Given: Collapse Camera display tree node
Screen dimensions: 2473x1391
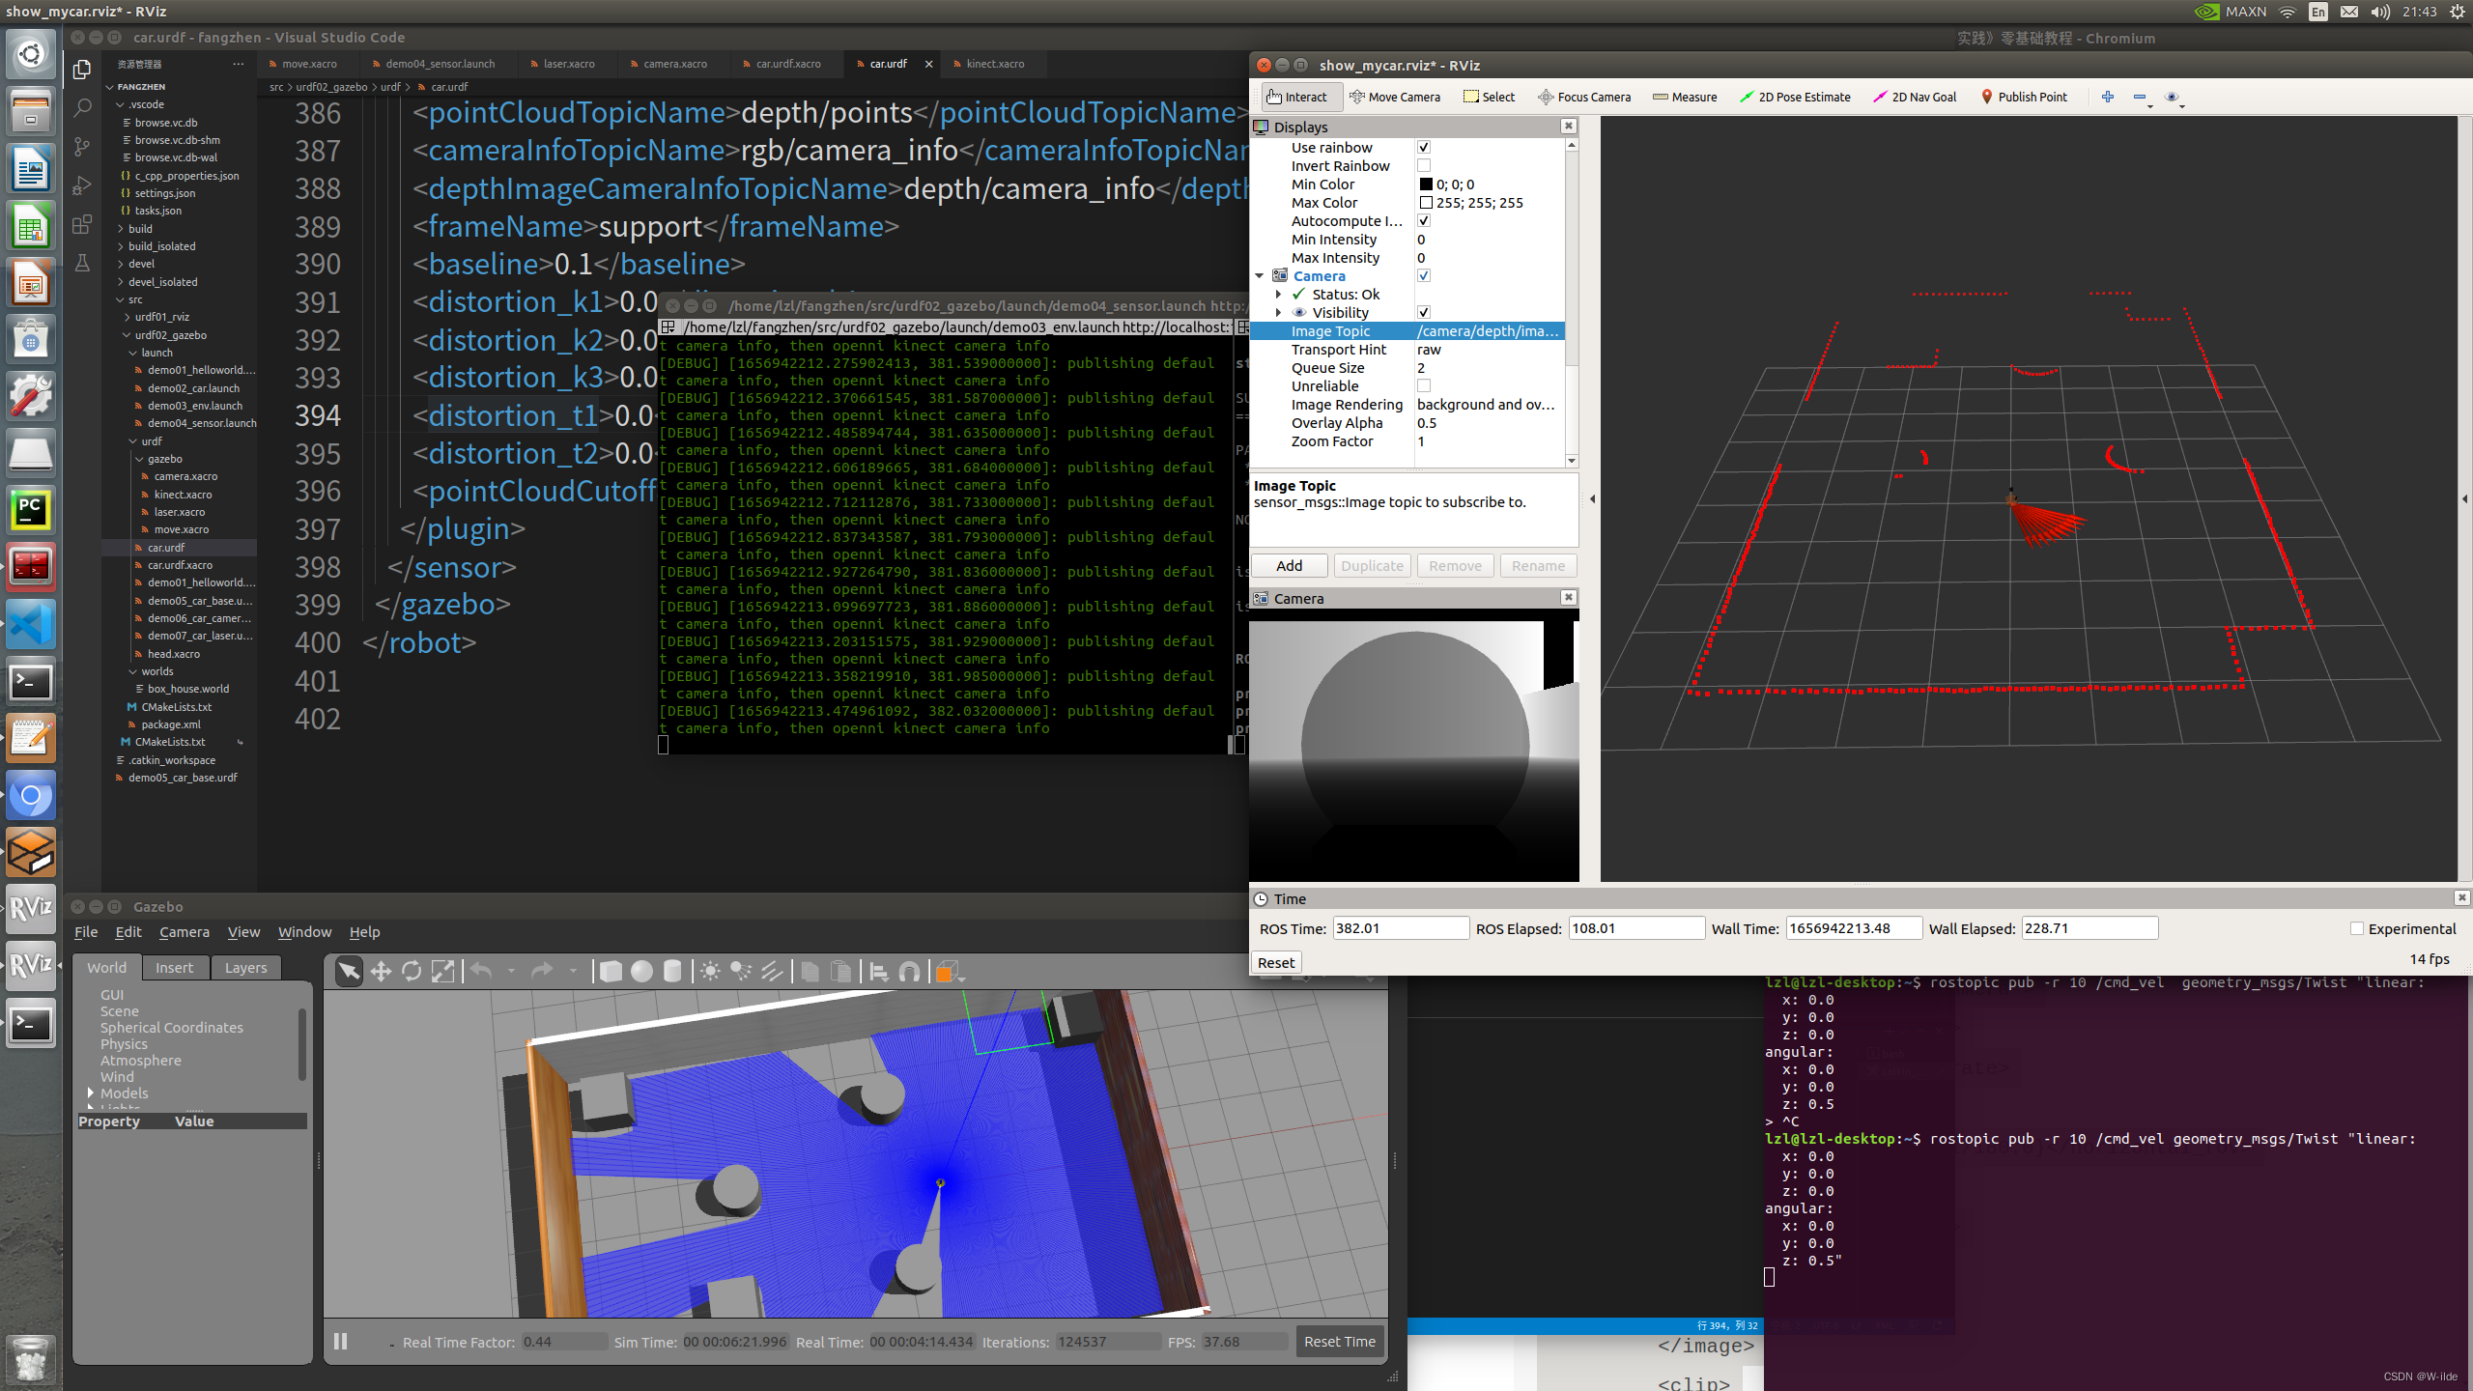Looking at the screenshot, I should [1260, 275].
